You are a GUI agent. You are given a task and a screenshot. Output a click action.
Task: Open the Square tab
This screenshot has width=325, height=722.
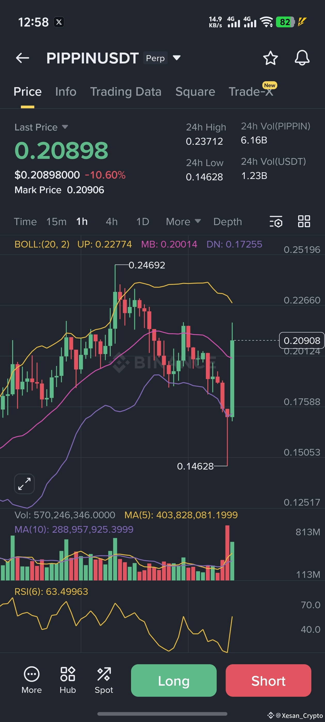click(195, 92)
